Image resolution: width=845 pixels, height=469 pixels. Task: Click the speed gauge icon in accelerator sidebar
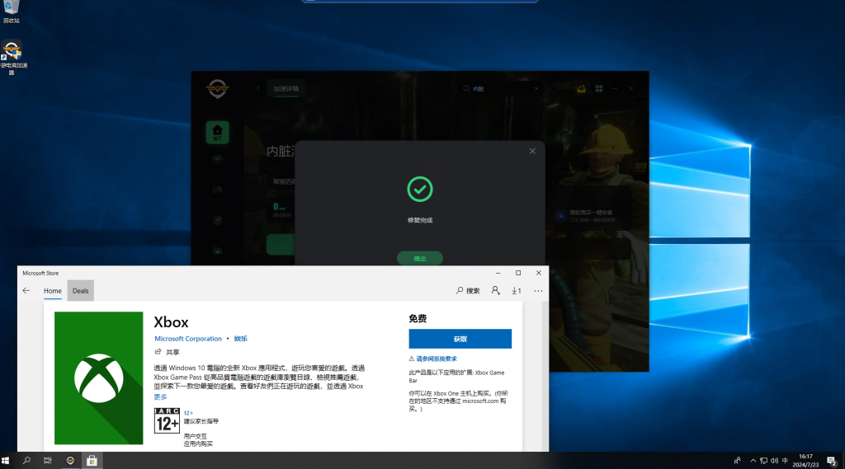tap(218, 220)
